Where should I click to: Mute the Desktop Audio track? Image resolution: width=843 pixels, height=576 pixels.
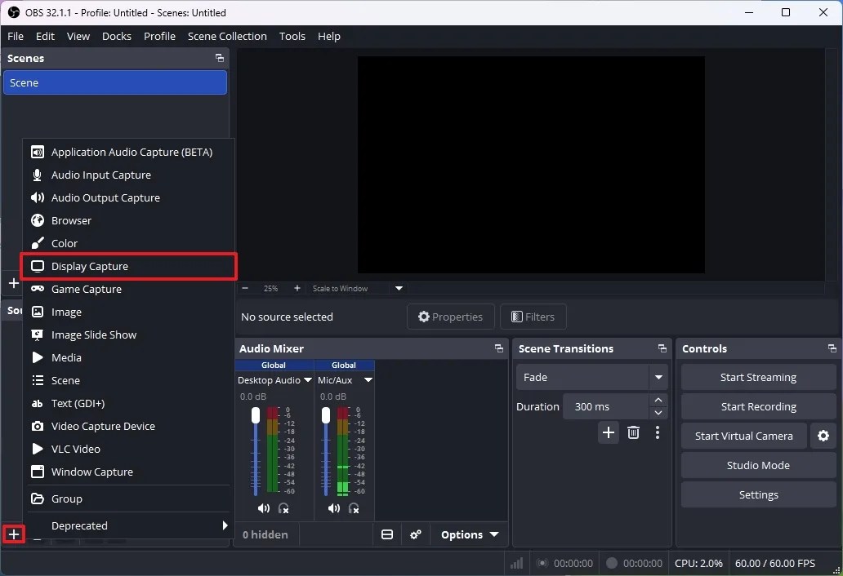pos(263,508)
